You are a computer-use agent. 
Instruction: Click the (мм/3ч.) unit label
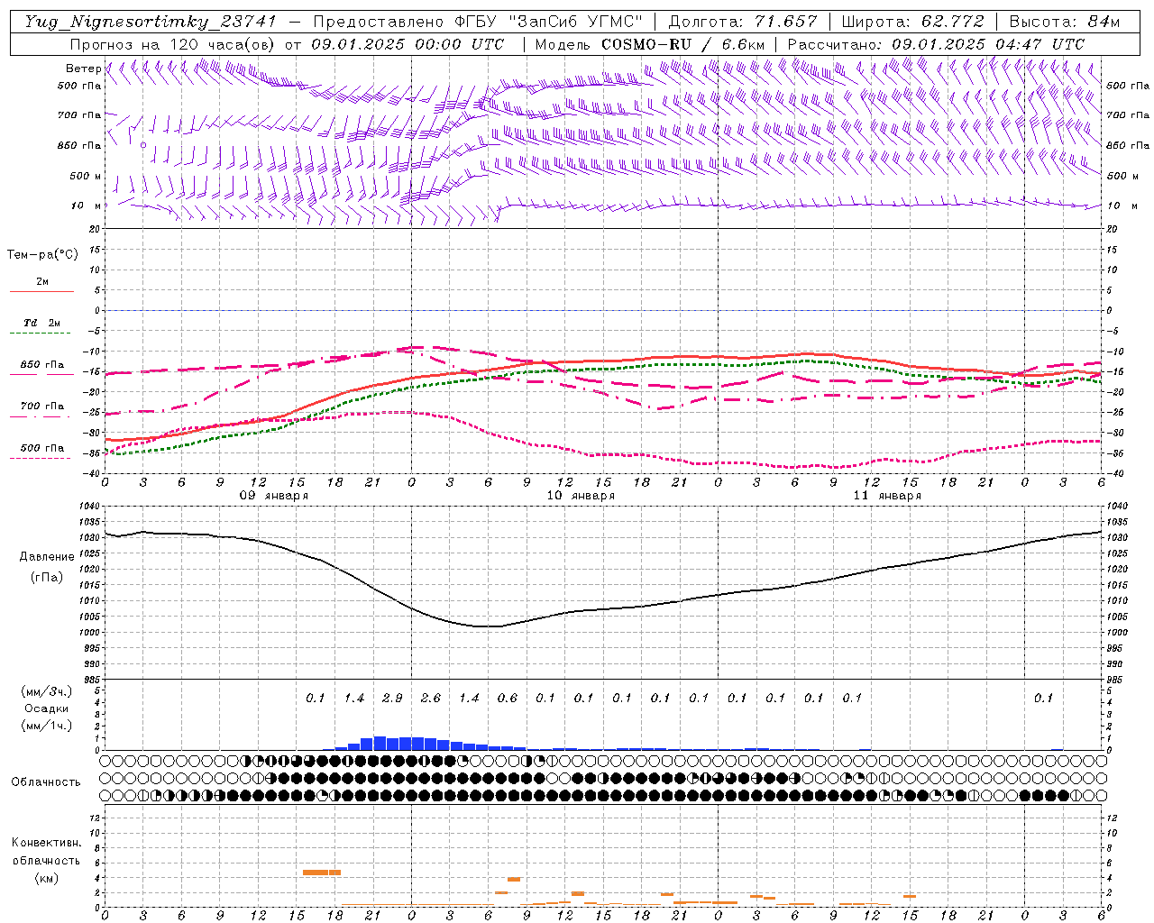click(46, 691)
